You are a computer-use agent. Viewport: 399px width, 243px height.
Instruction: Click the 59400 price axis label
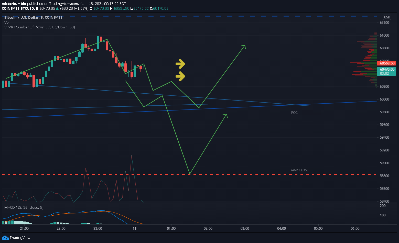(x=384, y=137)
